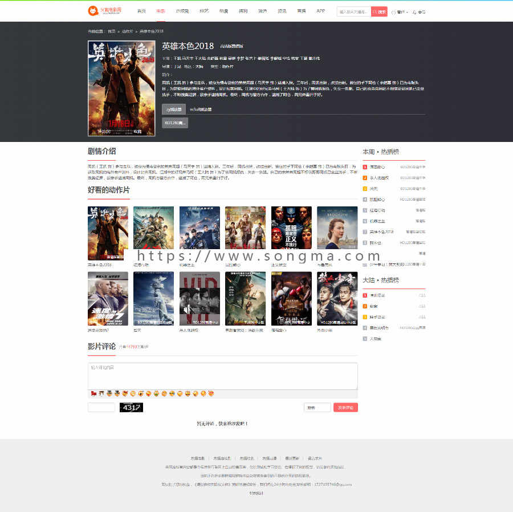Switch to the 动漫 navigation tab

pyautogui.click(x=223, y=11)
